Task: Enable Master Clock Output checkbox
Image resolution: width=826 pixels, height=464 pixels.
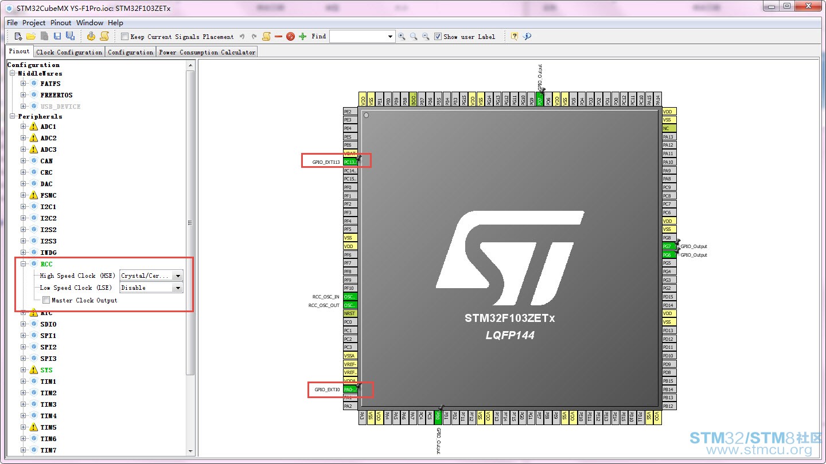Action: tap(46, 300)
